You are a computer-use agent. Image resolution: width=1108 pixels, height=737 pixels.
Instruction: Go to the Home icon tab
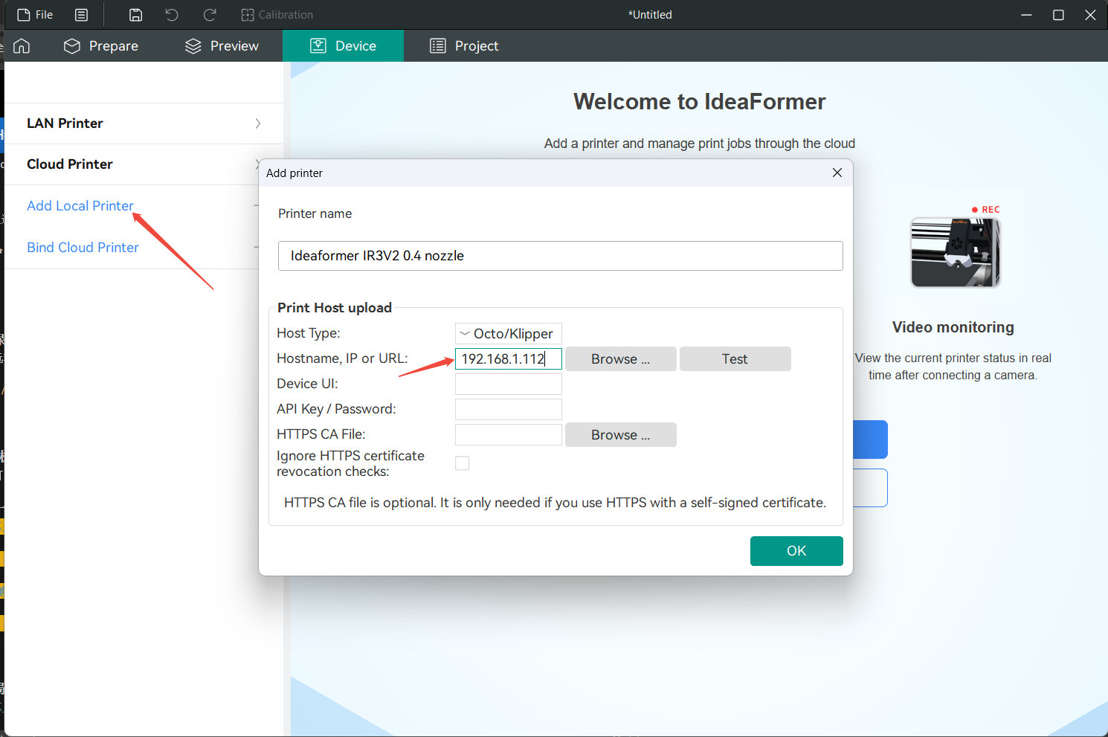click(x=22, y=46)
